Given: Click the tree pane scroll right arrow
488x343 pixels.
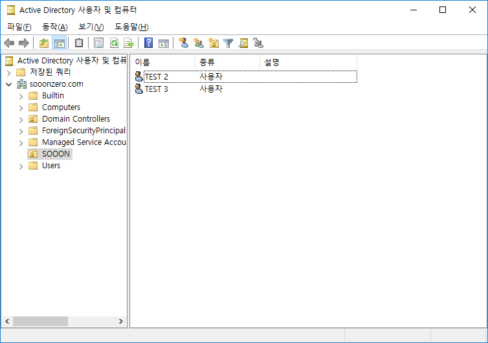Looking at the screenshot, I should pyautogui.click(x=121, y=321).
